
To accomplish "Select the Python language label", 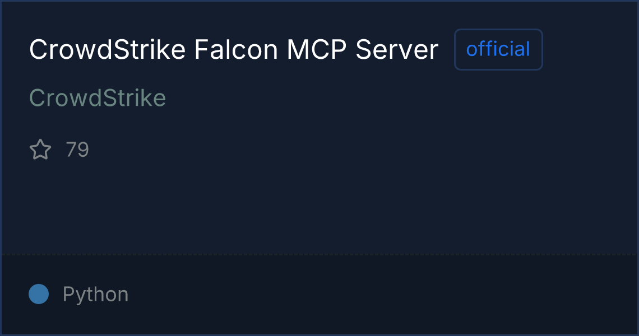I will tap(95, 294).
